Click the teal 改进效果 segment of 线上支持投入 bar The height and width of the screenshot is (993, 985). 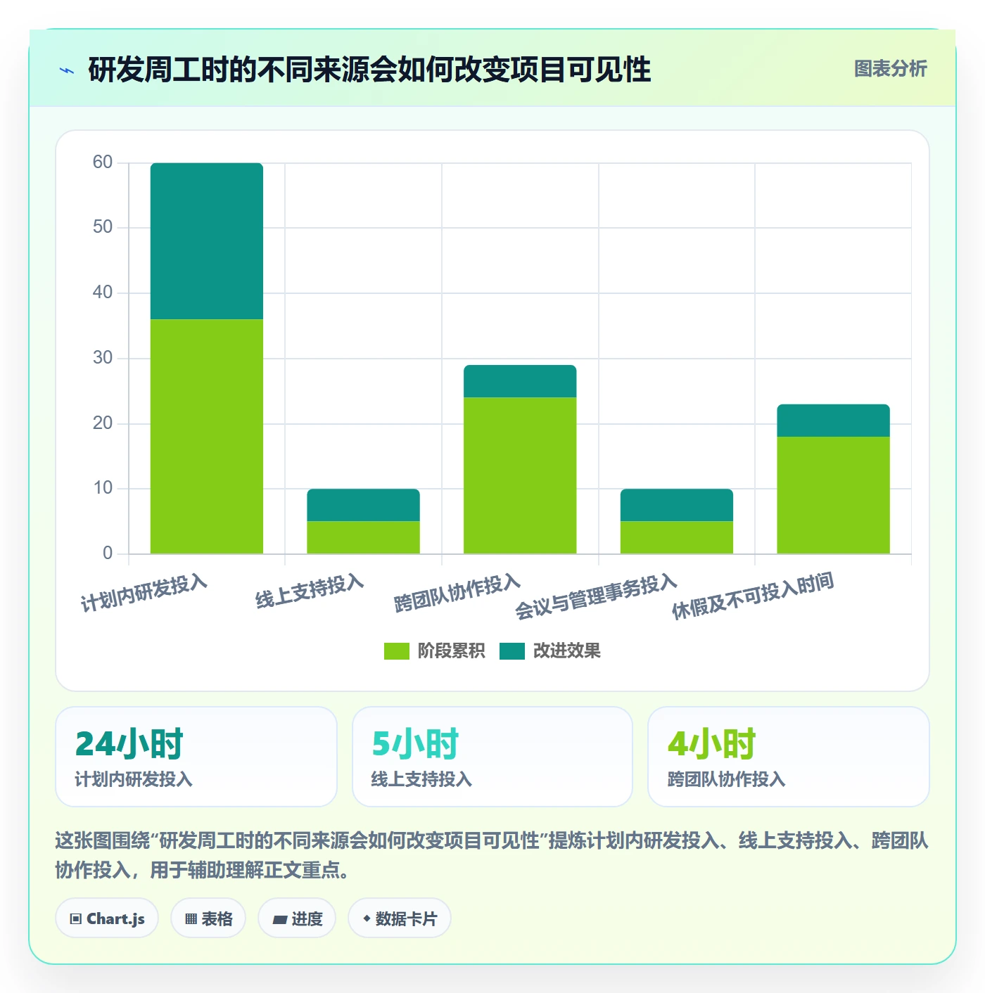pyautogui.click(x=363, y=505)
